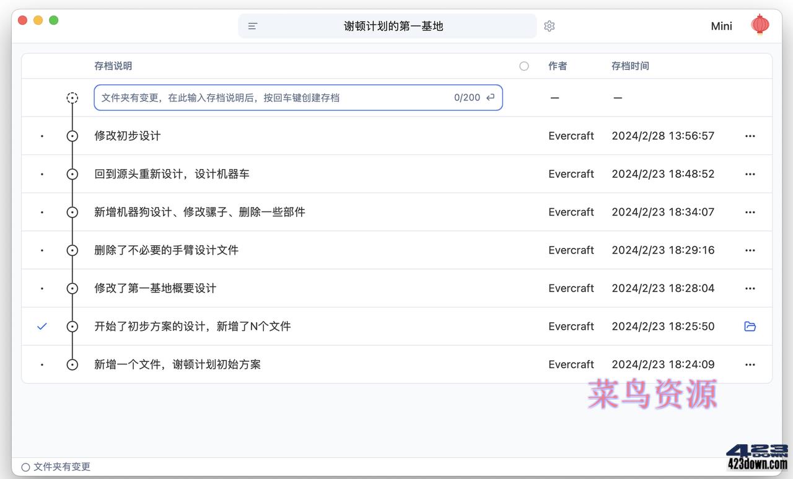Click the small dot marker beside 新增一个文件 row
This screenshot has width=793, height=479.
(x=42, y=364)
